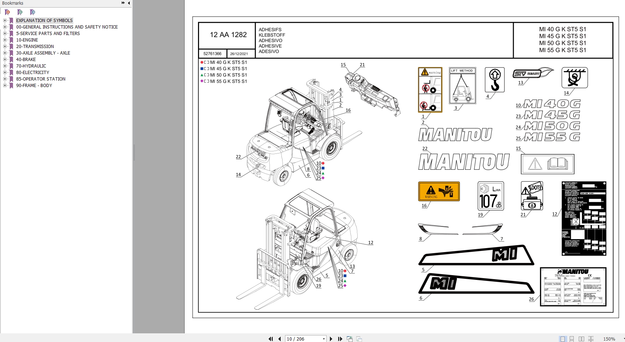Viewport: 625px width, 342px height.
Task: Click the 'ADHESIFS' heading text
Action: [x=270, y=30]
